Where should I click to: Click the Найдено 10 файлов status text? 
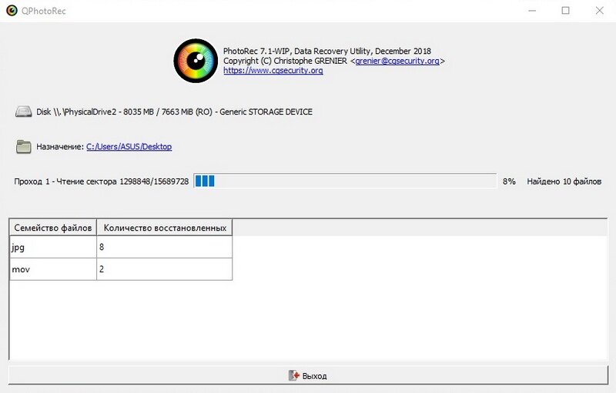coord(564,182)
